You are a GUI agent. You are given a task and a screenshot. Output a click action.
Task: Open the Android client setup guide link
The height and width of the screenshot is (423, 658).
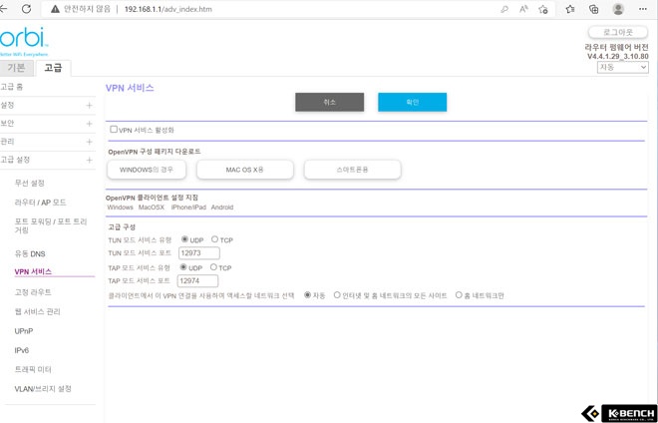click(222, 208)
